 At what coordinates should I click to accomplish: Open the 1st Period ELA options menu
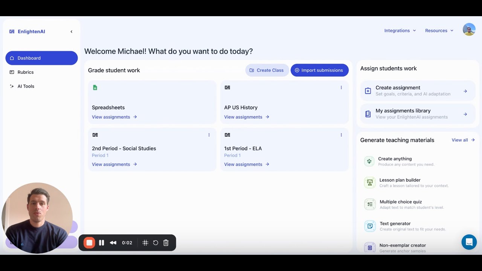point(341,135)
